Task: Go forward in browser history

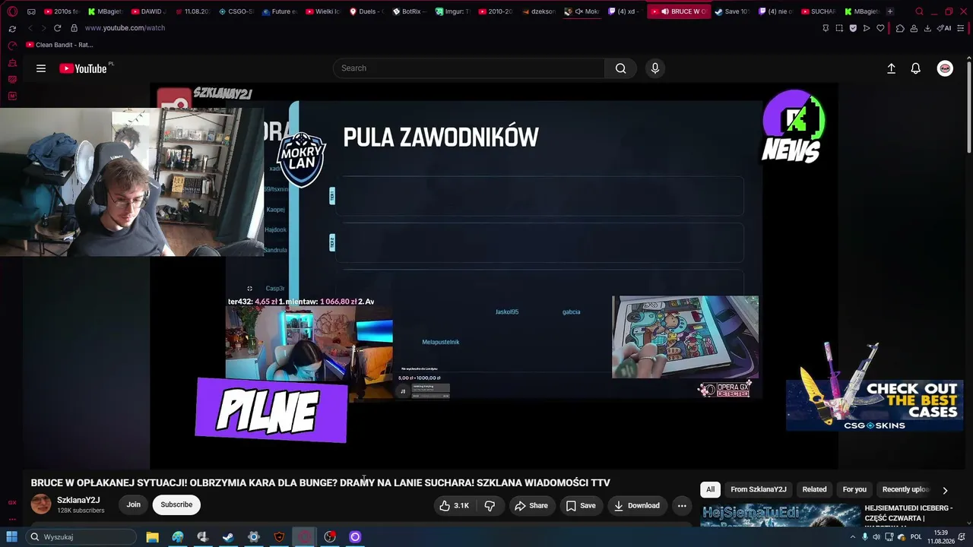Action: pyautogui.click(x=43, y=28)
